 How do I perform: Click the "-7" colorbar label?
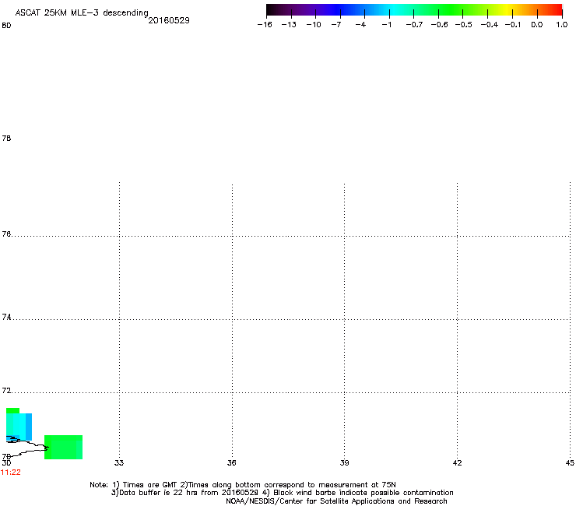[x=336, y=25]
